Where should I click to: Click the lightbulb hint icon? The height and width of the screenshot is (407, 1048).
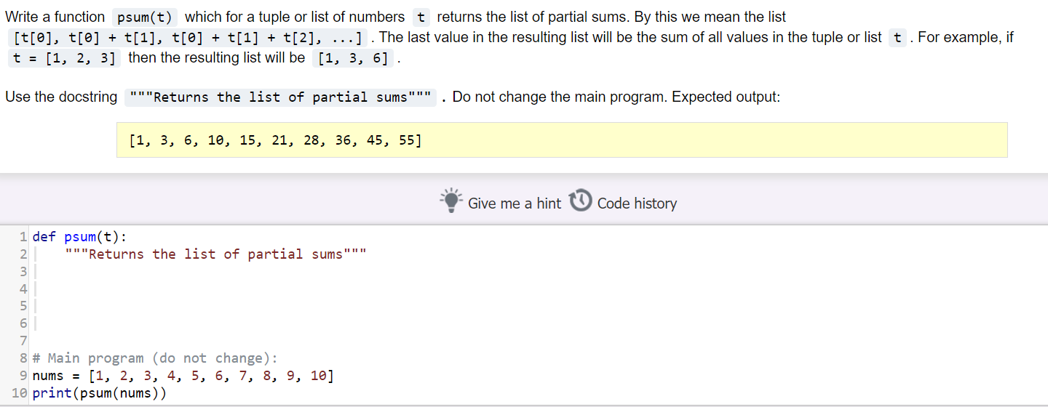click(451, 201)
